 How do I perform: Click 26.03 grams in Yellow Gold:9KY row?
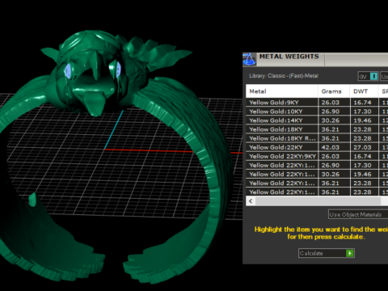click(x=331, y=103)
